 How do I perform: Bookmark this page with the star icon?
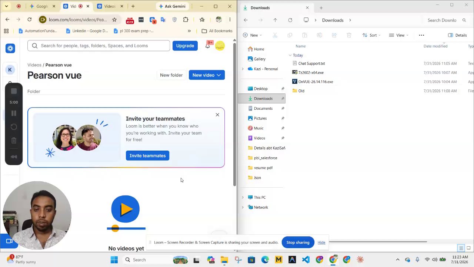pyautogui.click(x=114, y=20)
